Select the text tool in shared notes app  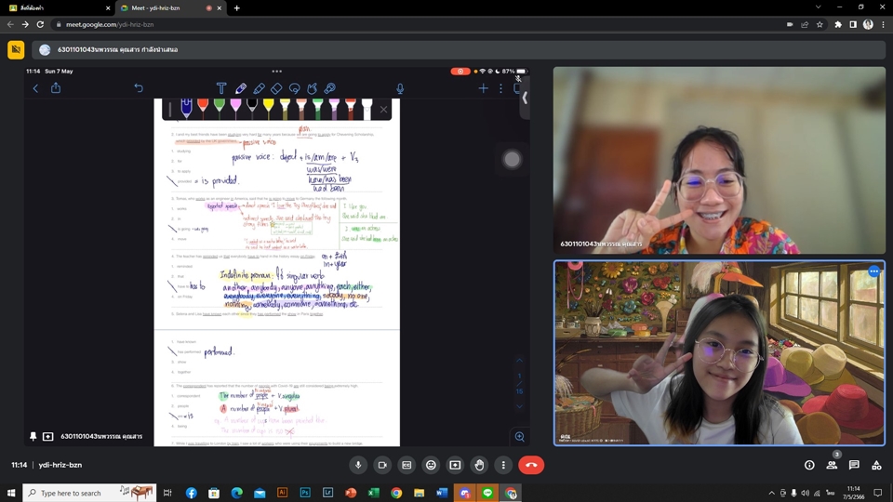(221, 88)
